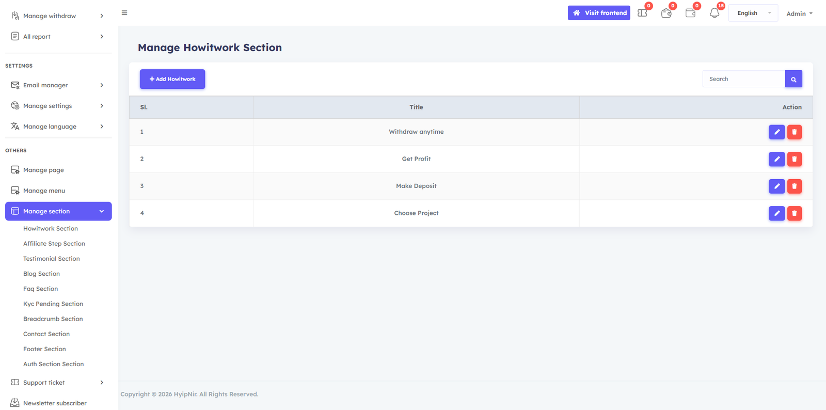
Task: Click the search magnifier button
Action: [793, 79]
